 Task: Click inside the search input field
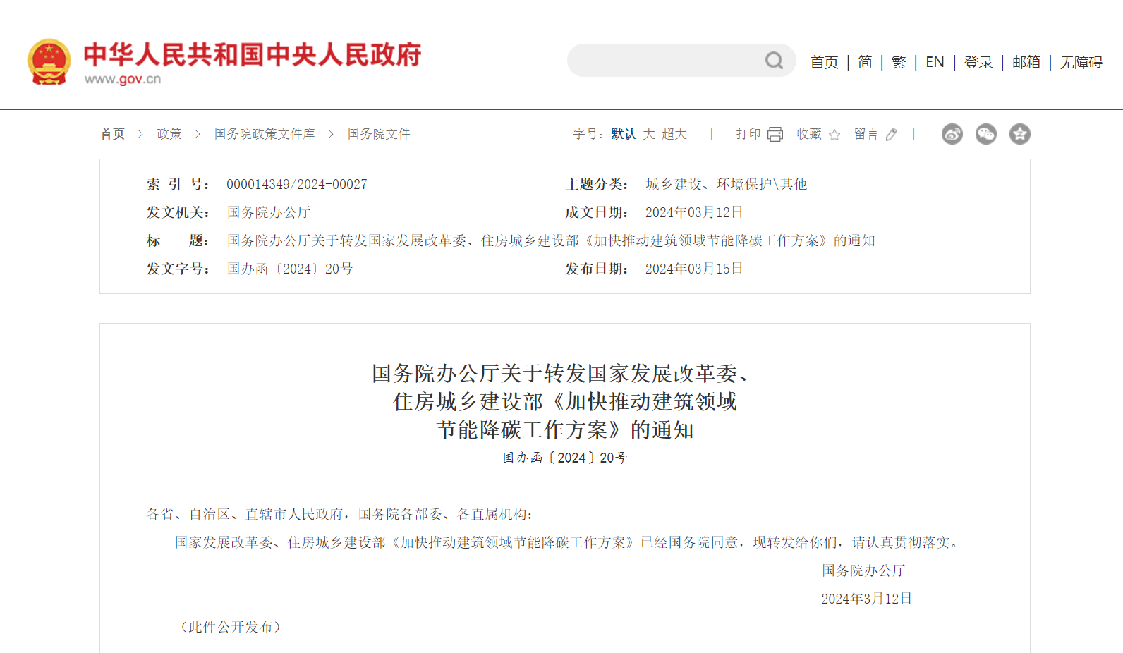tap(663, 61)
